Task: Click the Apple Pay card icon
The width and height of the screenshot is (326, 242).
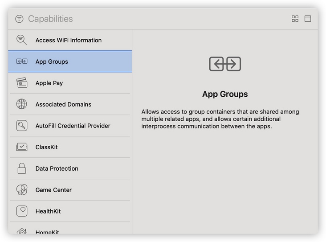Action: click(22, 83)
